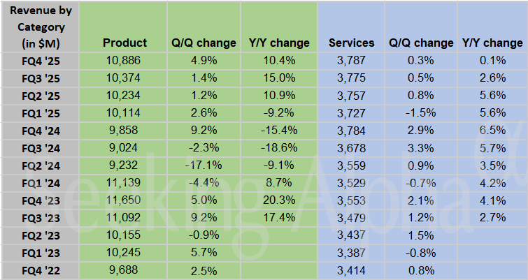Select the FQ4 '25 row label

tap(39, 61)
